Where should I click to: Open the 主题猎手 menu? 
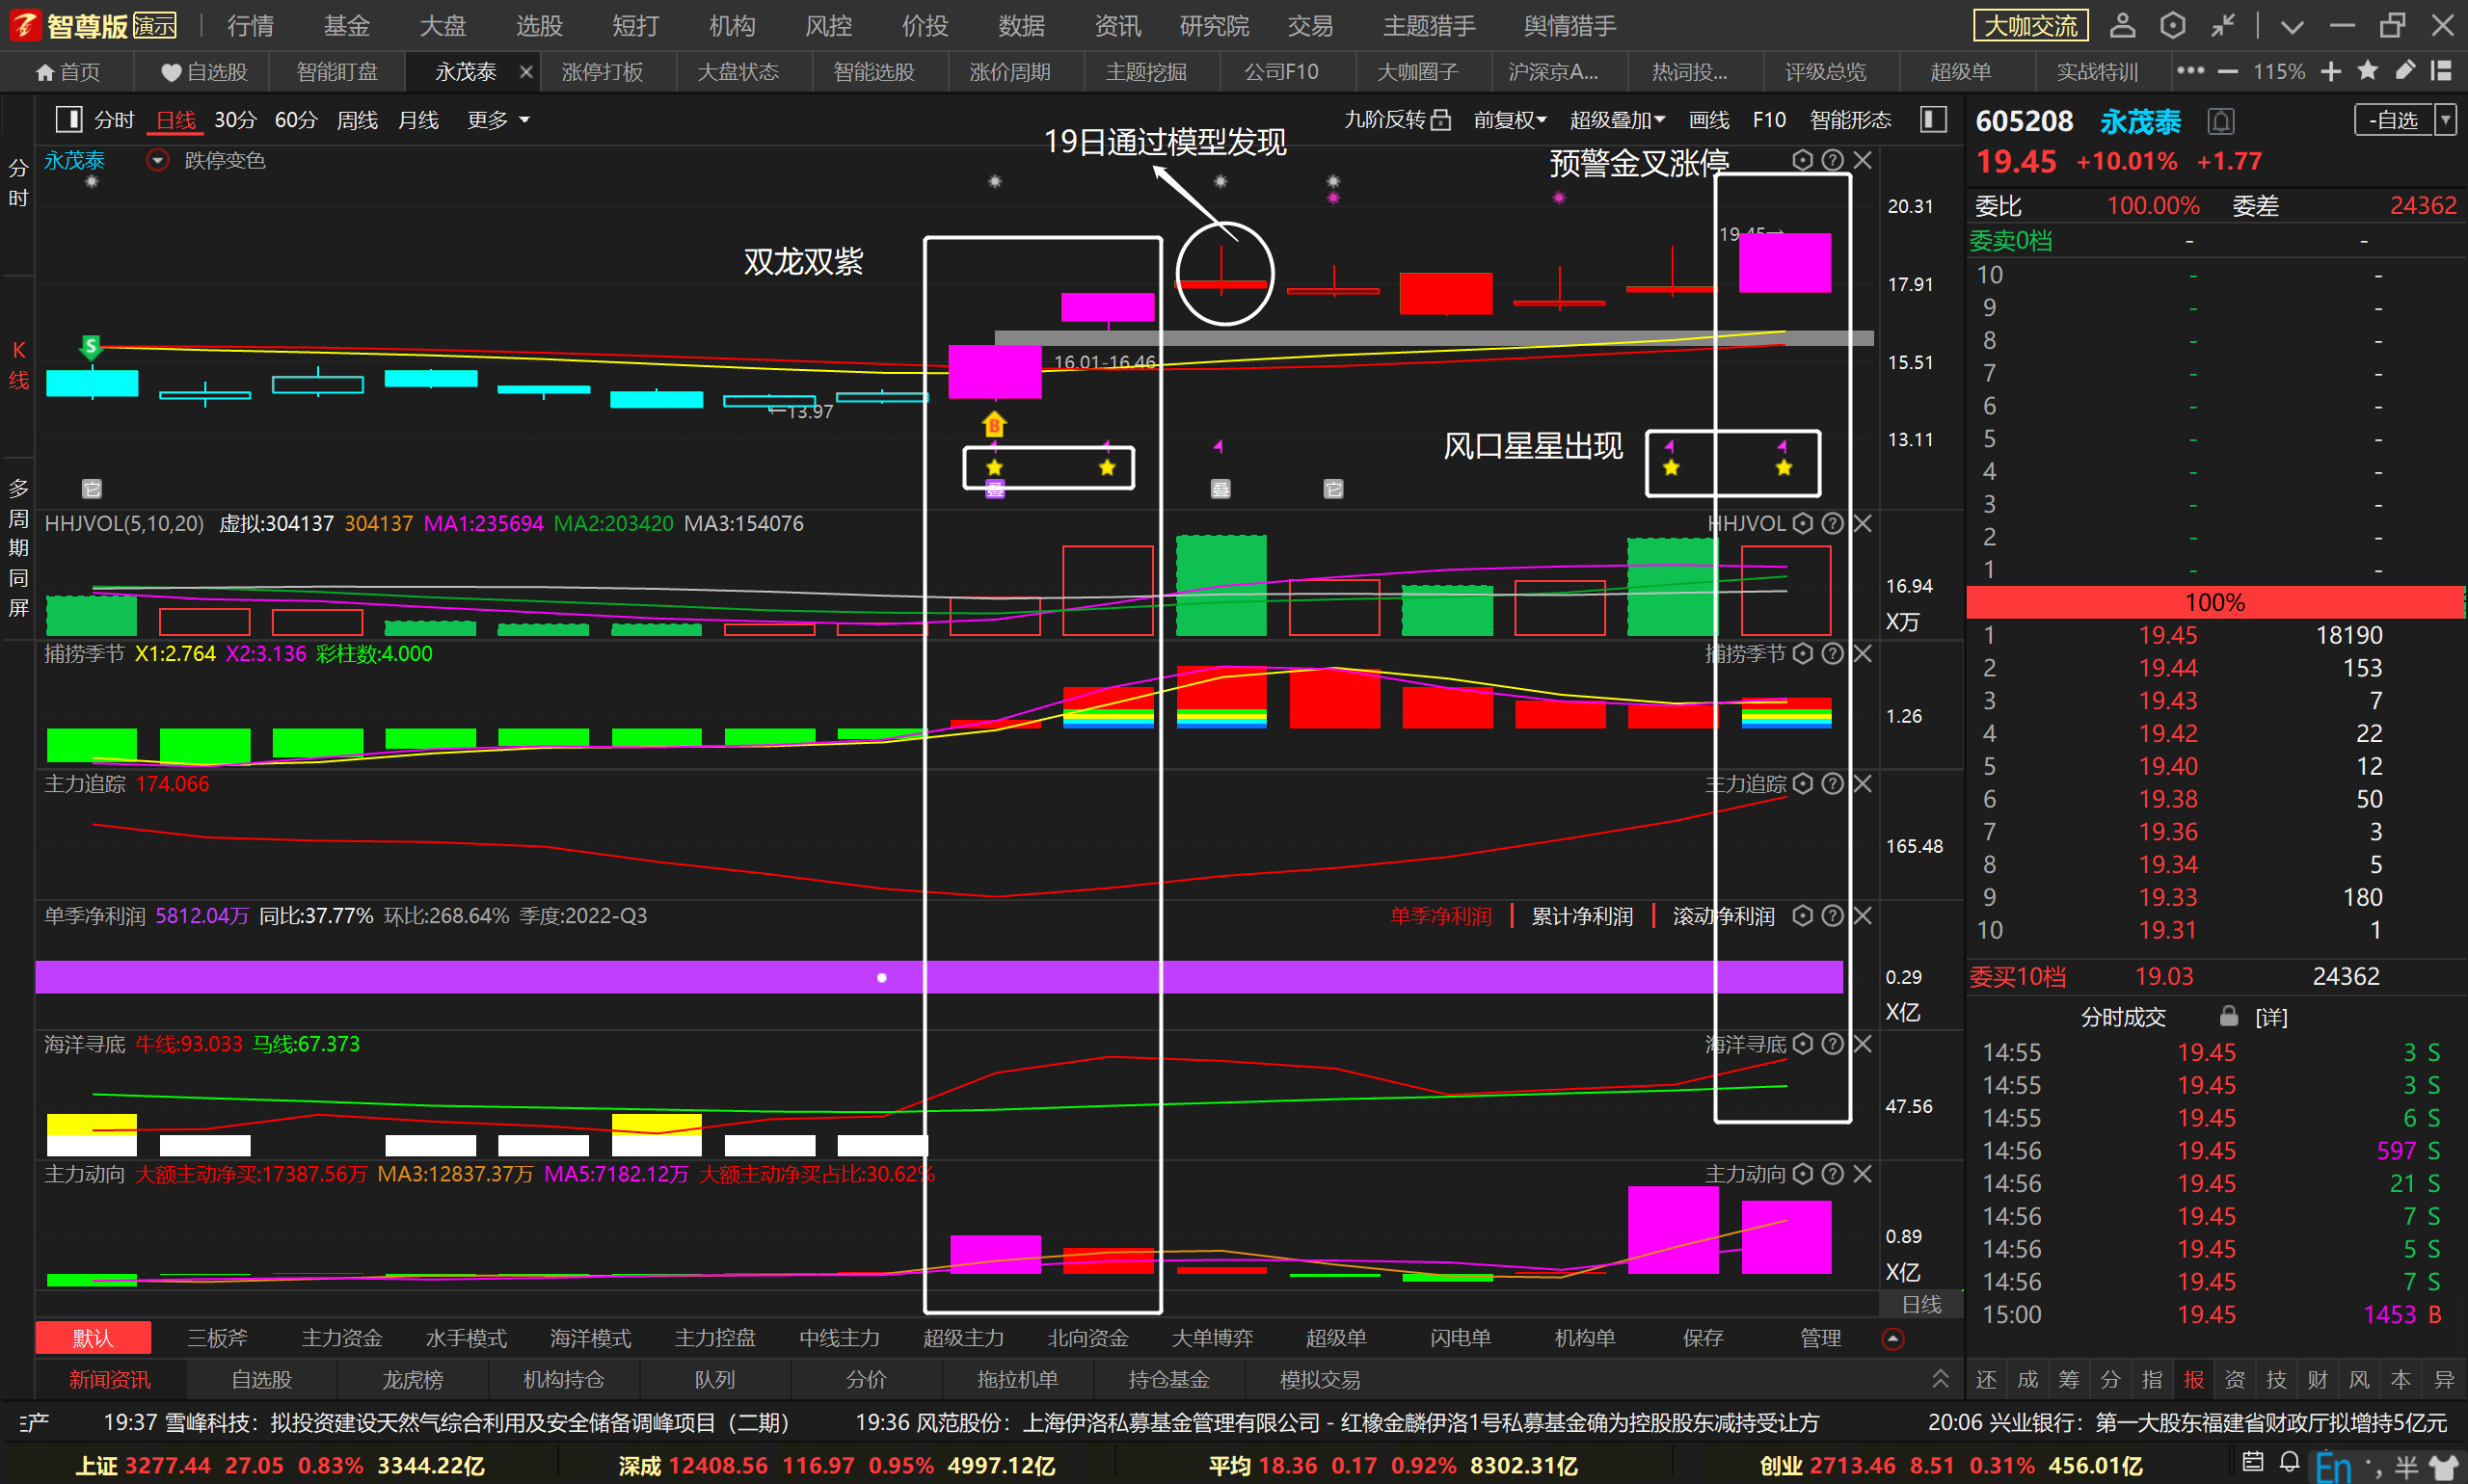tap(1429, 25)
